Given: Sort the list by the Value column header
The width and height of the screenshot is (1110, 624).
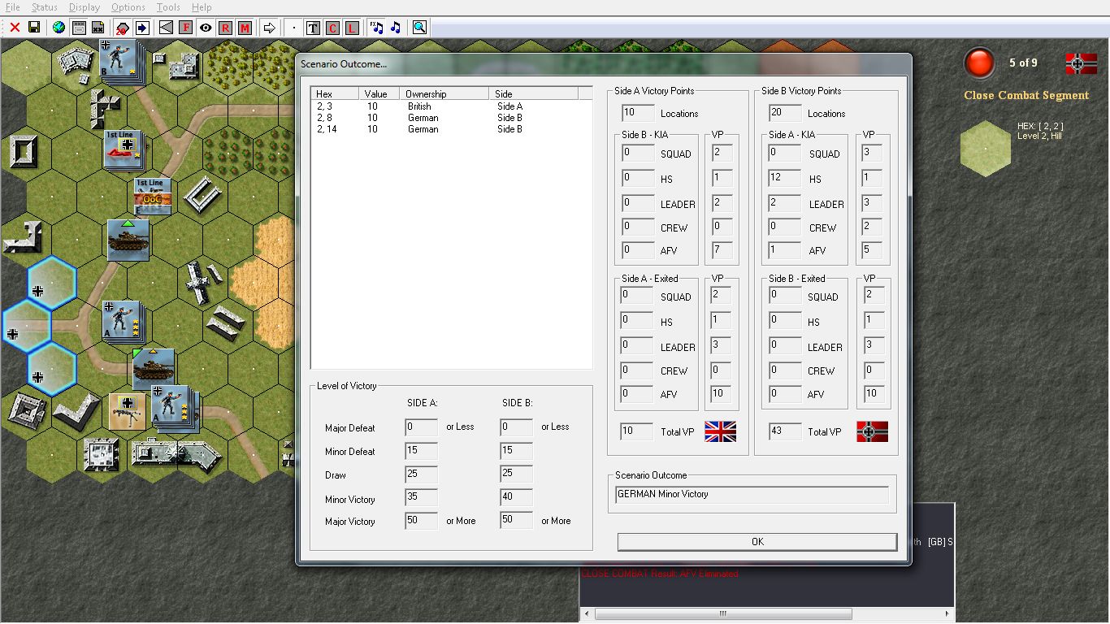Looking at the screenshot, I should [x=381, y=94].
